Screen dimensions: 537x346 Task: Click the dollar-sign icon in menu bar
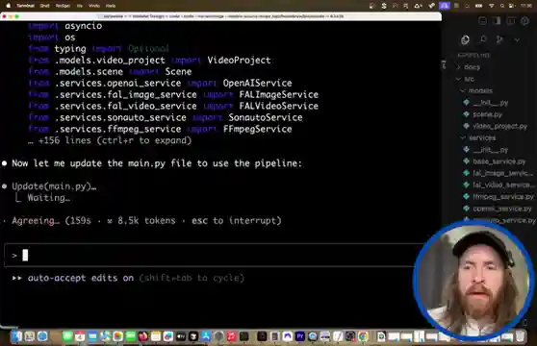tap(384, 6)
